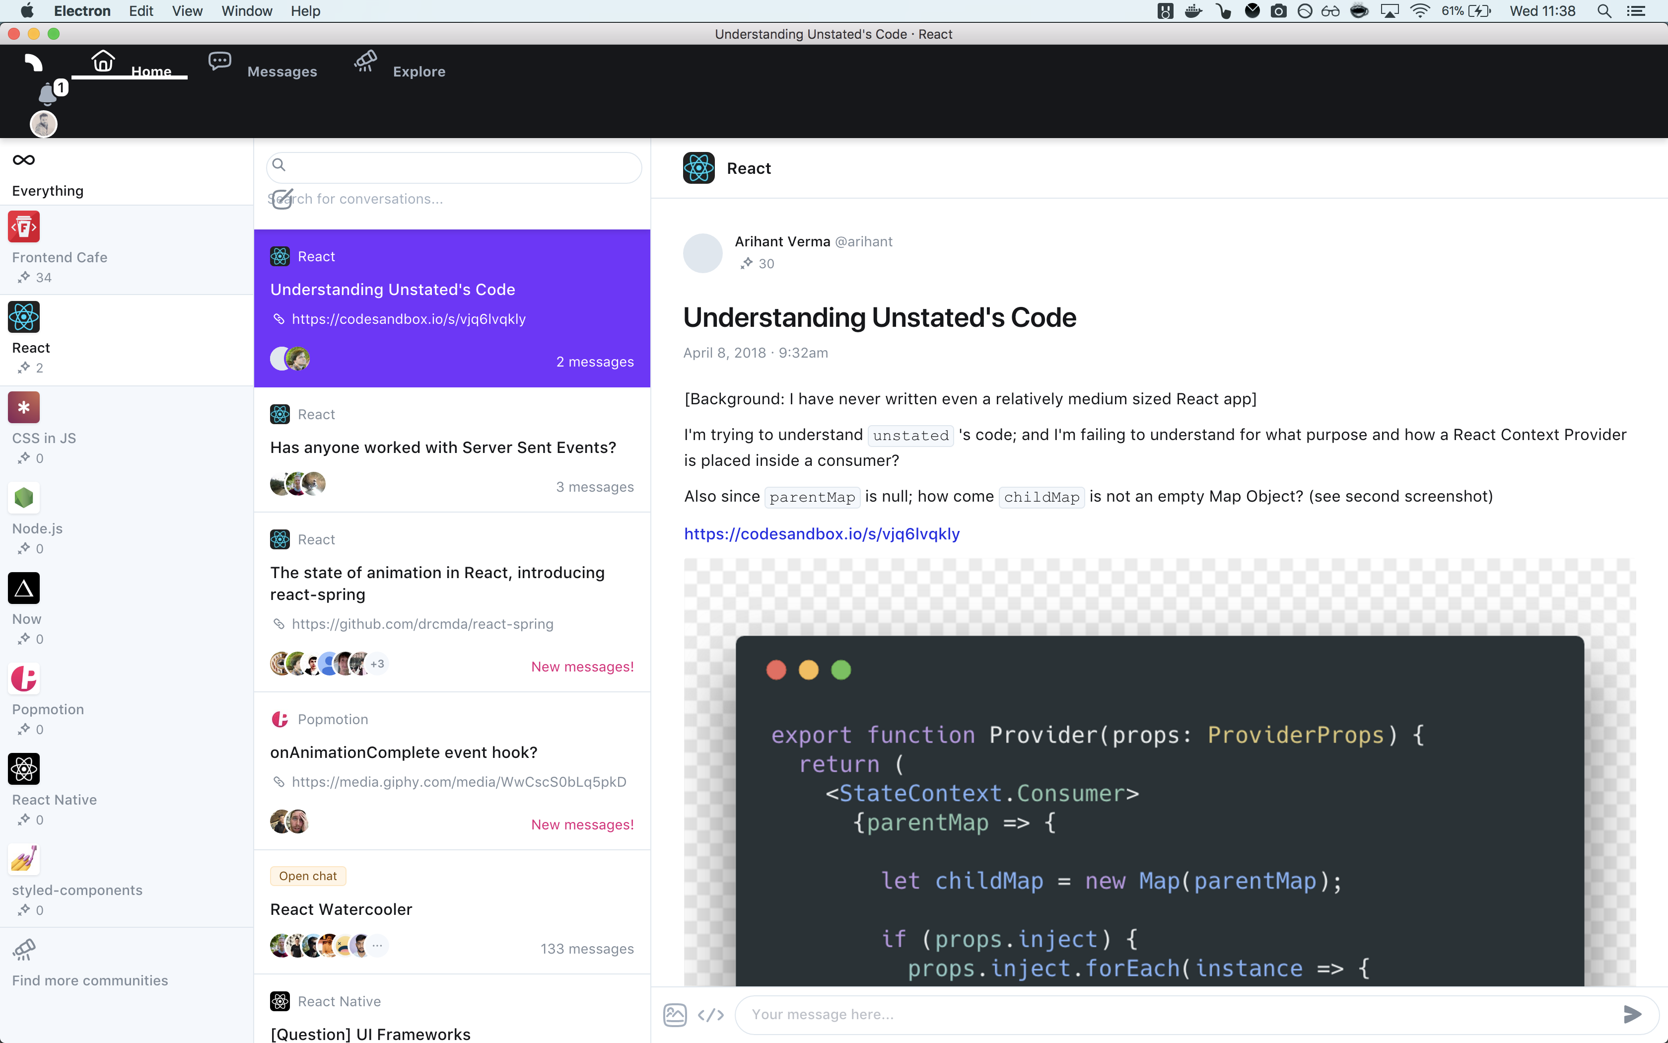Click the Popmotion label on thread card
This screenshot has width=1668, height=1043.
tap(333, 720)
